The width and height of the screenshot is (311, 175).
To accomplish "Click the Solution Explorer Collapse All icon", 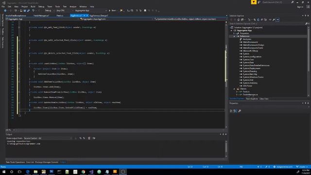I will pyautogui.click(x=261, y=19).
